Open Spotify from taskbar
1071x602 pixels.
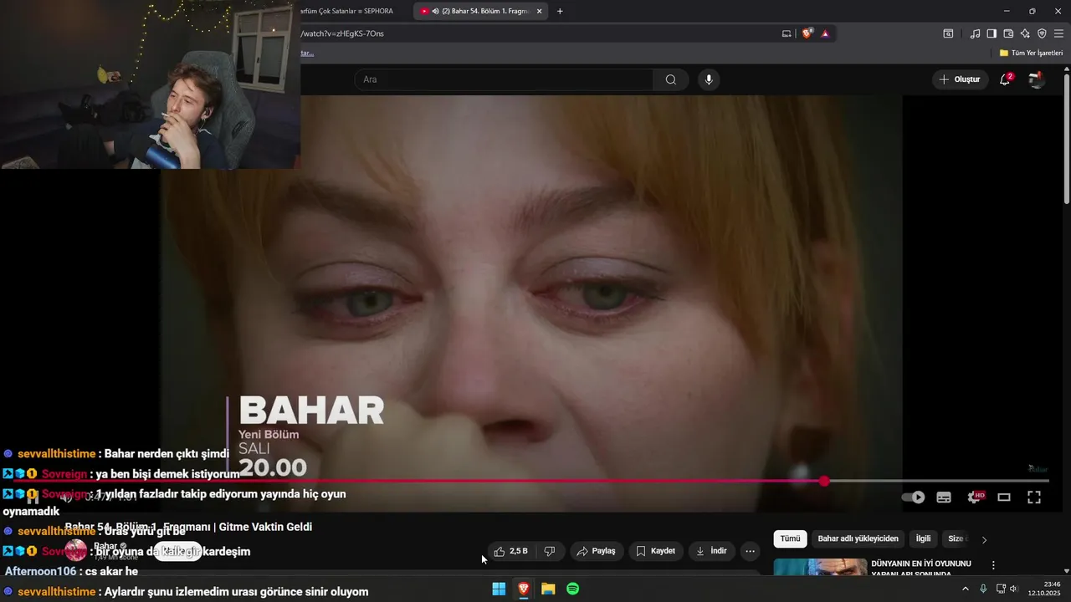pos(573,589)
